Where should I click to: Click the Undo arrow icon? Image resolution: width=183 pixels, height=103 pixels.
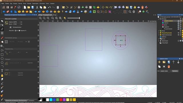coord(49,7)
